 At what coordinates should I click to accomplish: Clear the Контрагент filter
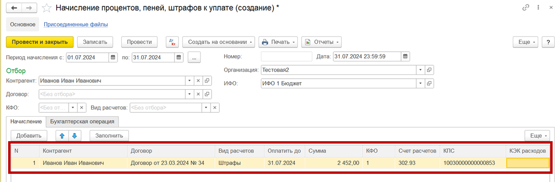(199, 81)
